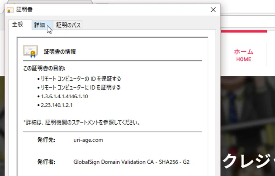Switch to the 詳細 tab
This screenshot has width=275, height=176.
(42, 25)
